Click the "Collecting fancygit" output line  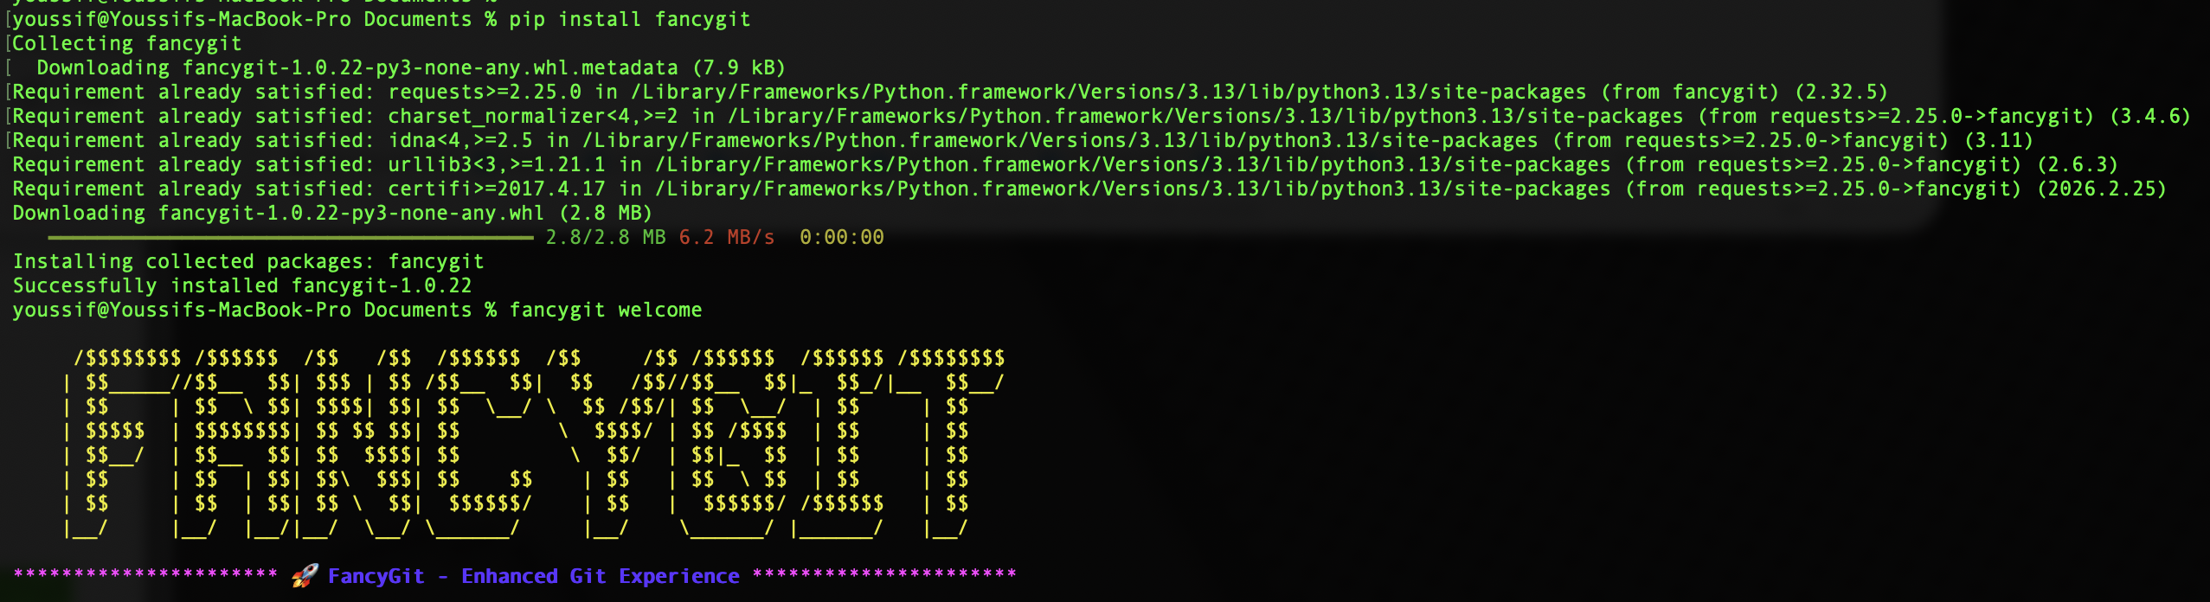[126, 43]
